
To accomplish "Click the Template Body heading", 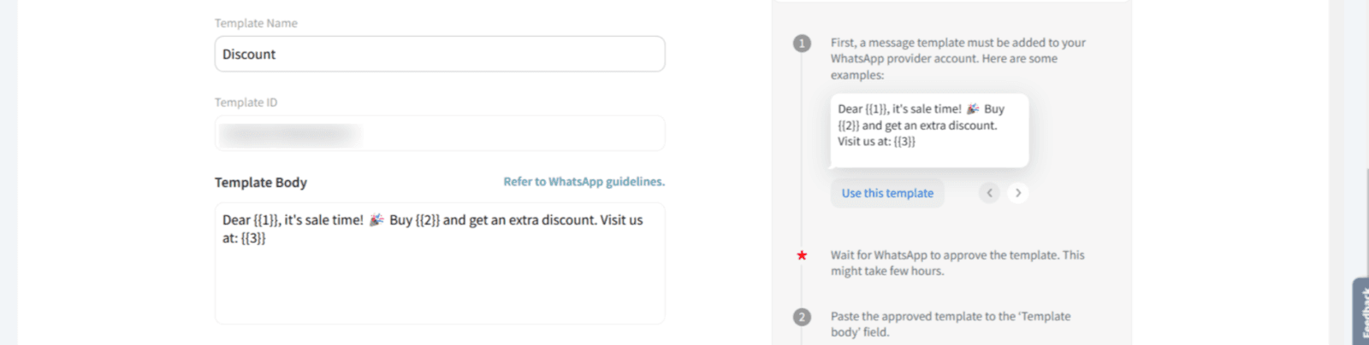I will point(261,183).
